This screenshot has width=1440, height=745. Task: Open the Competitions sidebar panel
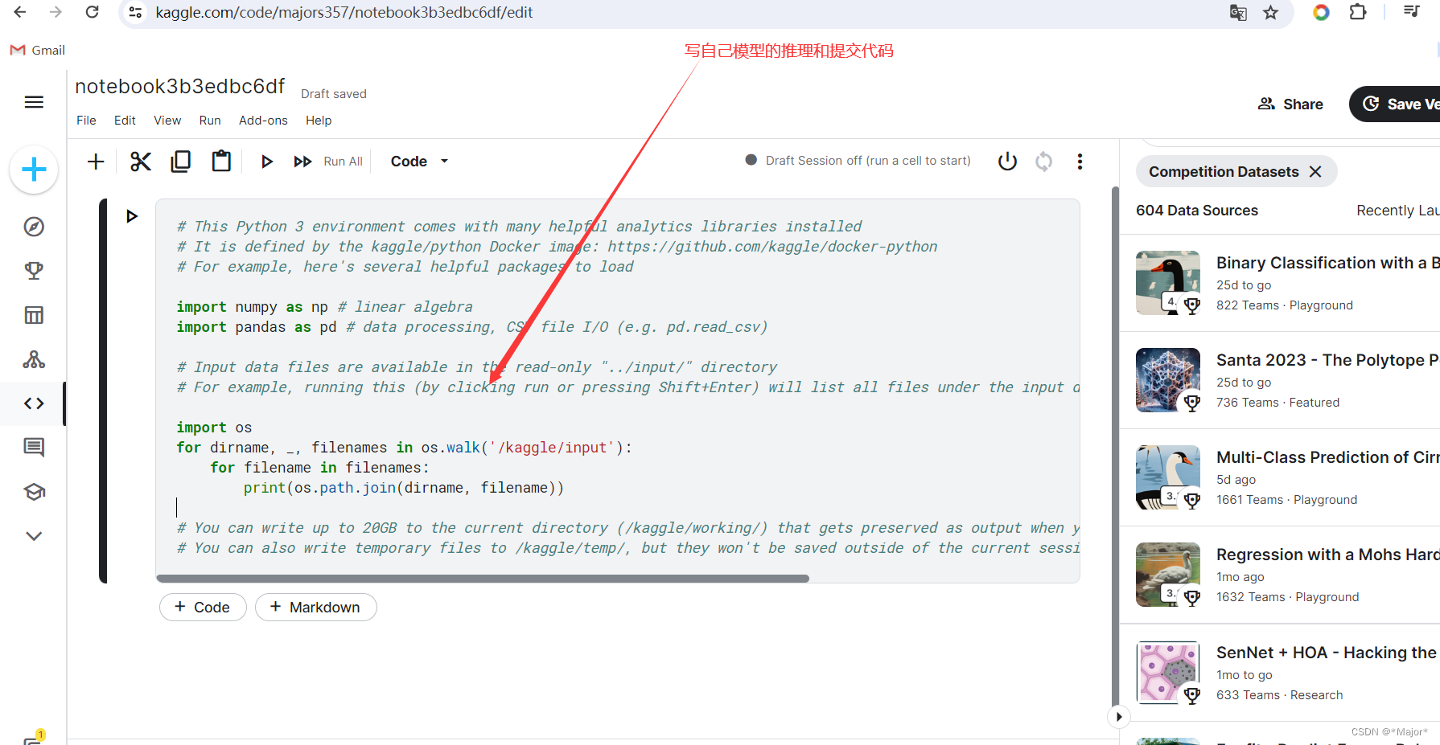click(x=33, y=271)
